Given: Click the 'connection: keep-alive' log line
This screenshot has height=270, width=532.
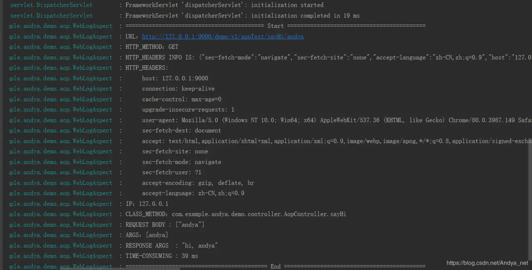Looking at the screenshot, I should click(x=178, y=89).
